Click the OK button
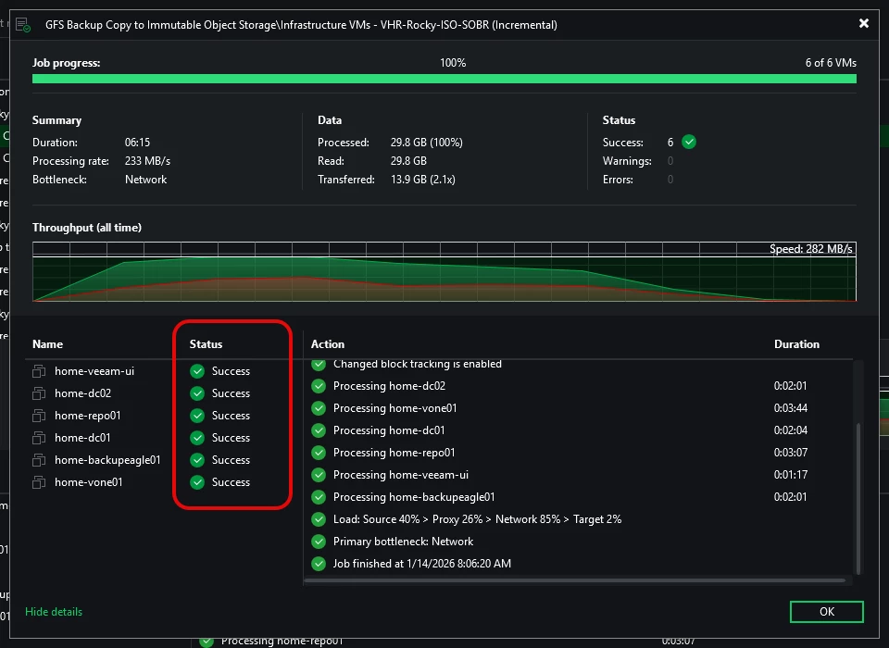Viewport: 889px width, 648px height. (x=826, y=612)
